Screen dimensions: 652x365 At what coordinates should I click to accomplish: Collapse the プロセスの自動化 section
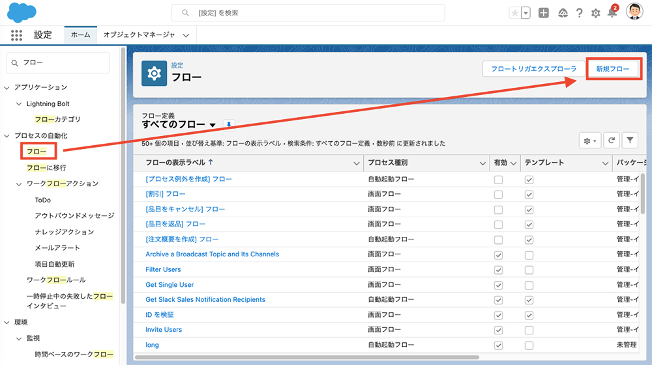(x=7, y=135)
